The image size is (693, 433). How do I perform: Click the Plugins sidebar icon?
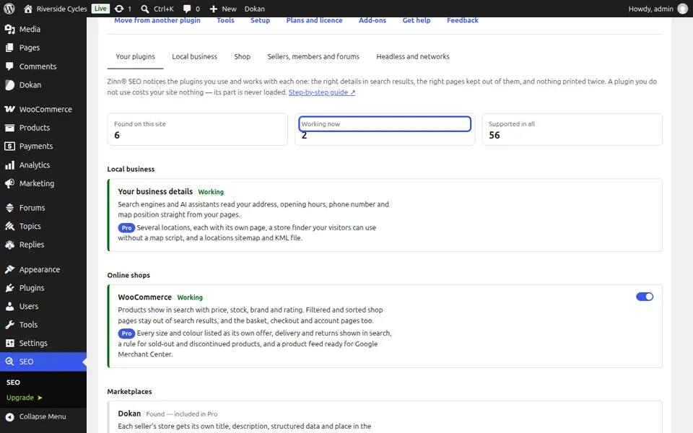click(x=9, y=288)
